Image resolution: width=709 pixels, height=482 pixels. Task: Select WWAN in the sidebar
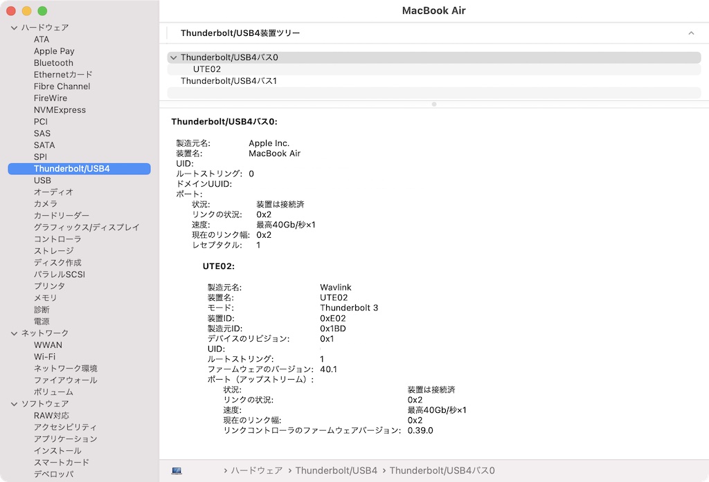pos(48,344)
